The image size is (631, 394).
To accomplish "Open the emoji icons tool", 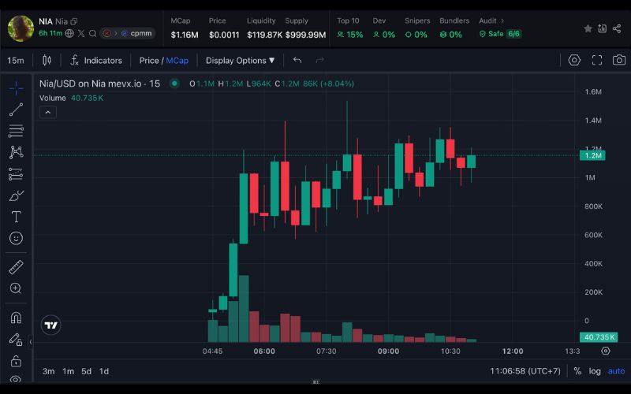I will point(16,238).
